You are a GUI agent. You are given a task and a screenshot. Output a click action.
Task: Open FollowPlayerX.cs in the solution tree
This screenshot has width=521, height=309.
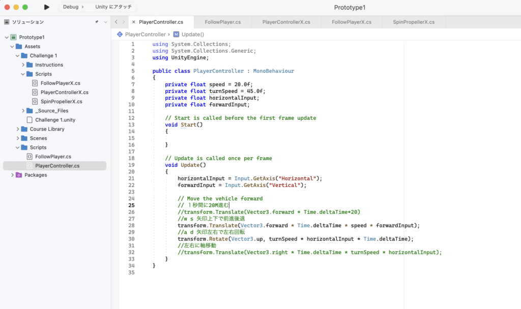(60, 83)
